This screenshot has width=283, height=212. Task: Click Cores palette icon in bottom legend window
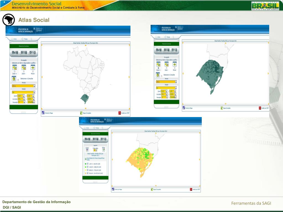coord(87,150)
